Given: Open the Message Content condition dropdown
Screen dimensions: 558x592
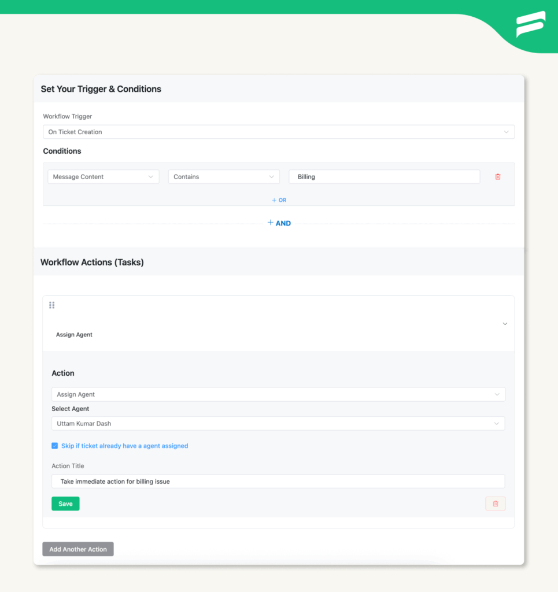Looking at the screenshot, I should [x=103, y=176].
